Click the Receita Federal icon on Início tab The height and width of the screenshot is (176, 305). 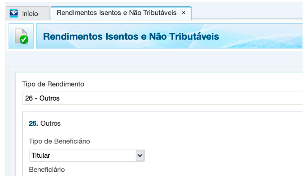pos(14,14)
